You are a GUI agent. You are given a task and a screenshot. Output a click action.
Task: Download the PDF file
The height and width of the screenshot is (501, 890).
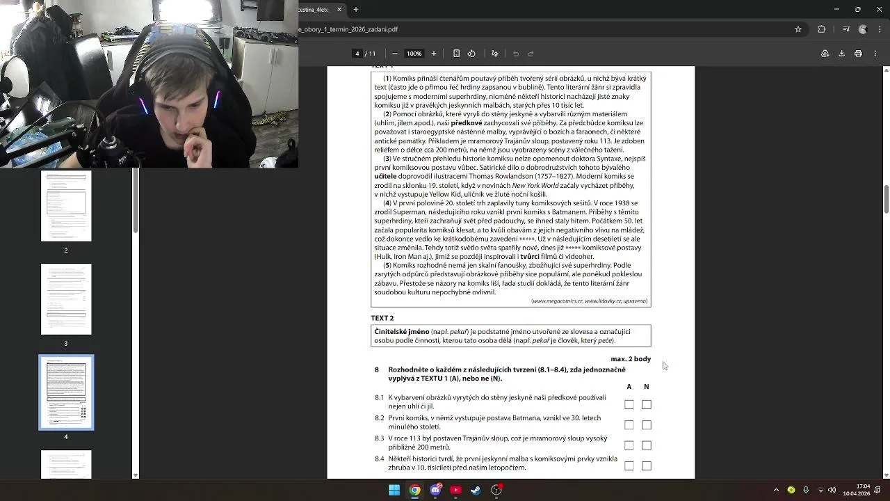tap(841, 54)
